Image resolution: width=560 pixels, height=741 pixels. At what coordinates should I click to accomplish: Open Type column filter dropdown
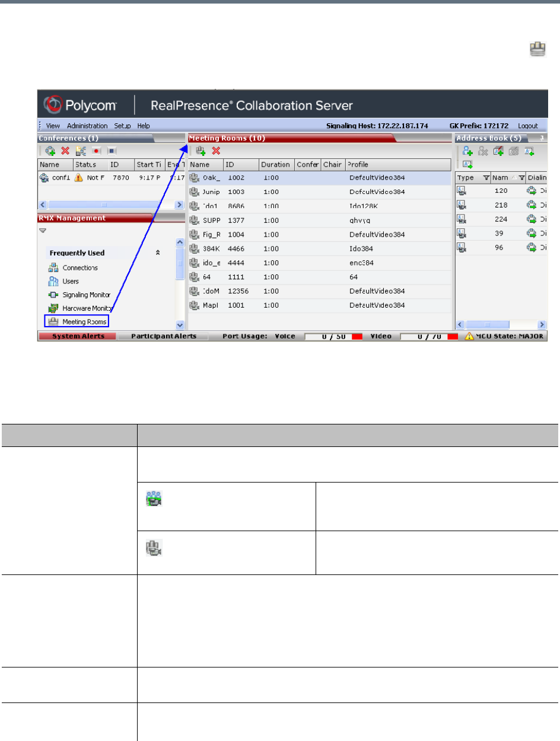click(x=486, y=177)
